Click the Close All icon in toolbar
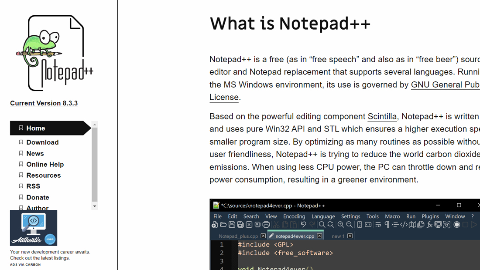480x270 pixels. 257,225
